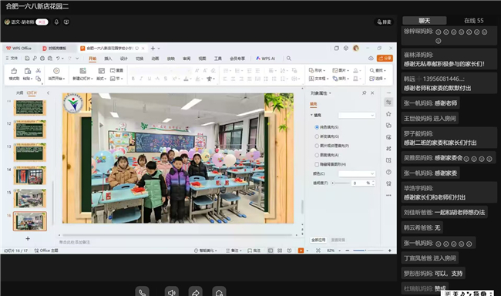This screenshot has height=296, width=501.
Task: Click the orange slideshow button in status bar
Action: 301,251
